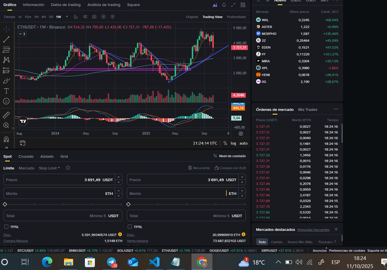This screenshot has width=387, height=270.
Task: Open File Explorer from the taskbar
Action: pyautogui.click(x=68, y=262)
